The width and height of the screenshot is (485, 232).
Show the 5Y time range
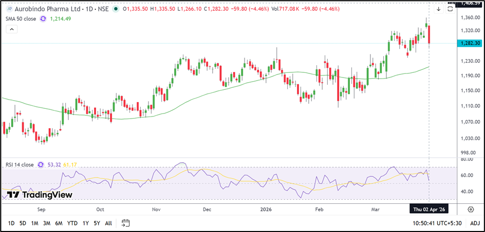tap(96, 223)
